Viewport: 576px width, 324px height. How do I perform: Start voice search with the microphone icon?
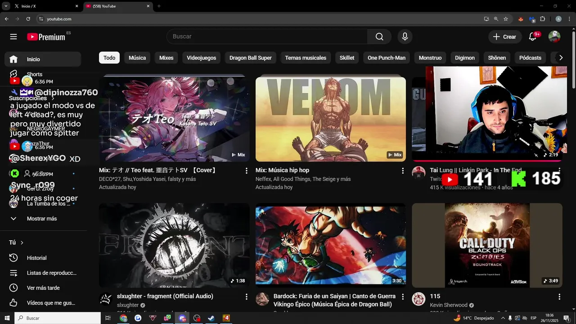[x=405, y=37]
